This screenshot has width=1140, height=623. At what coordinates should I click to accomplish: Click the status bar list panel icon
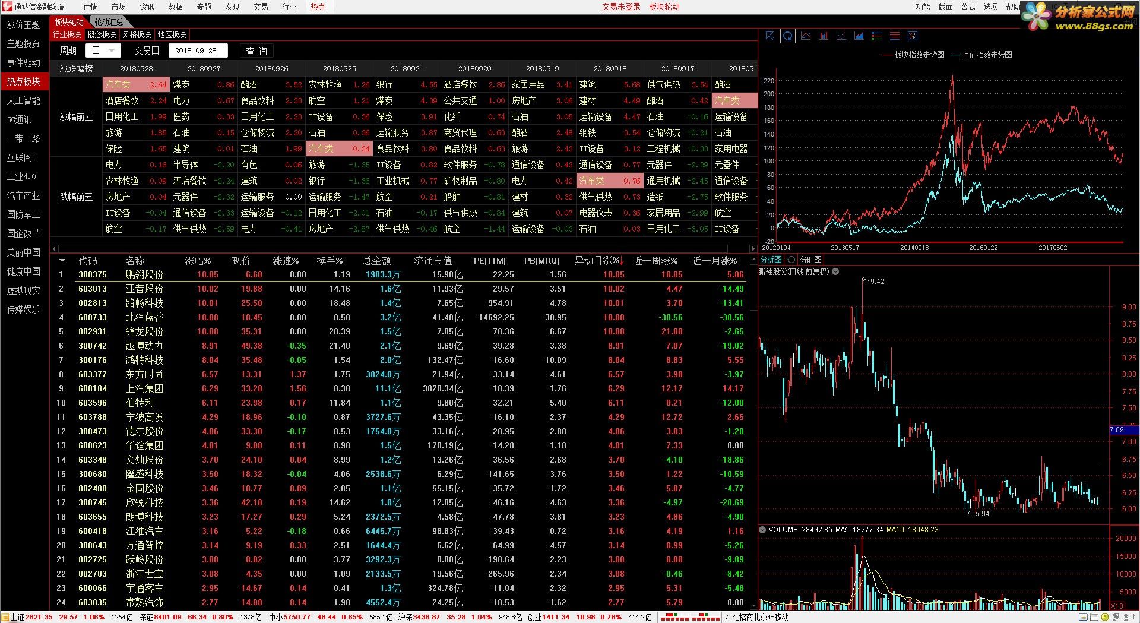[1094, 617]
